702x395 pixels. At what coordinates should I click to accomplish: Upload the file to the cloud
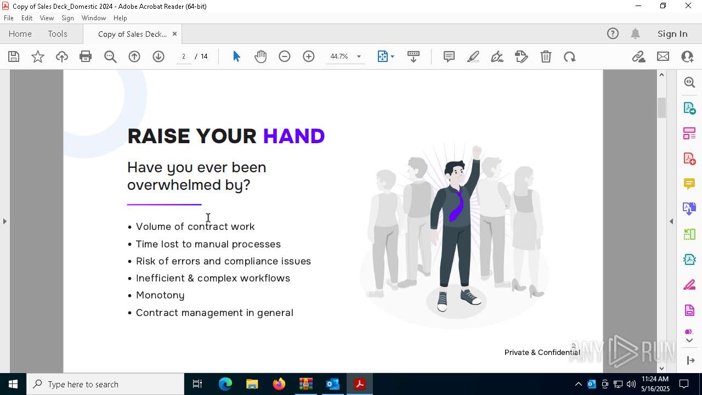[62, 57]
